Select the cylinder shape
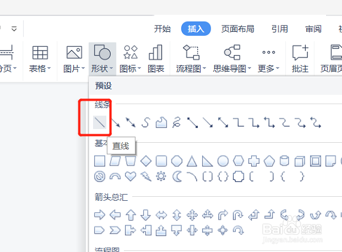Screen dimensions: 342x252 [285, 161]
